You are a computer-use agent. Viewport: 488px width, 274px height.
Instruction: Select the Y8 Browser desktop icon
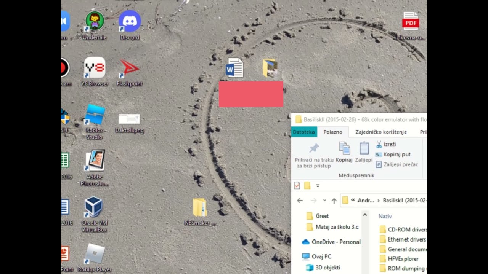pos(95,72)
